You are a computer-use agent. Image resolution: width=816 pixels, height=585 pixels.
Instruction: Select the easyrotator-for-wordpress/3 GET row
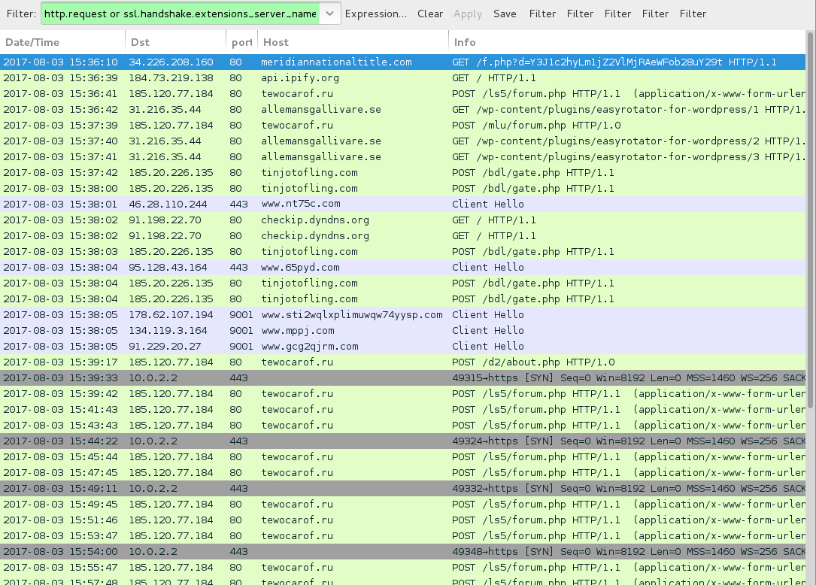point(403,156)
